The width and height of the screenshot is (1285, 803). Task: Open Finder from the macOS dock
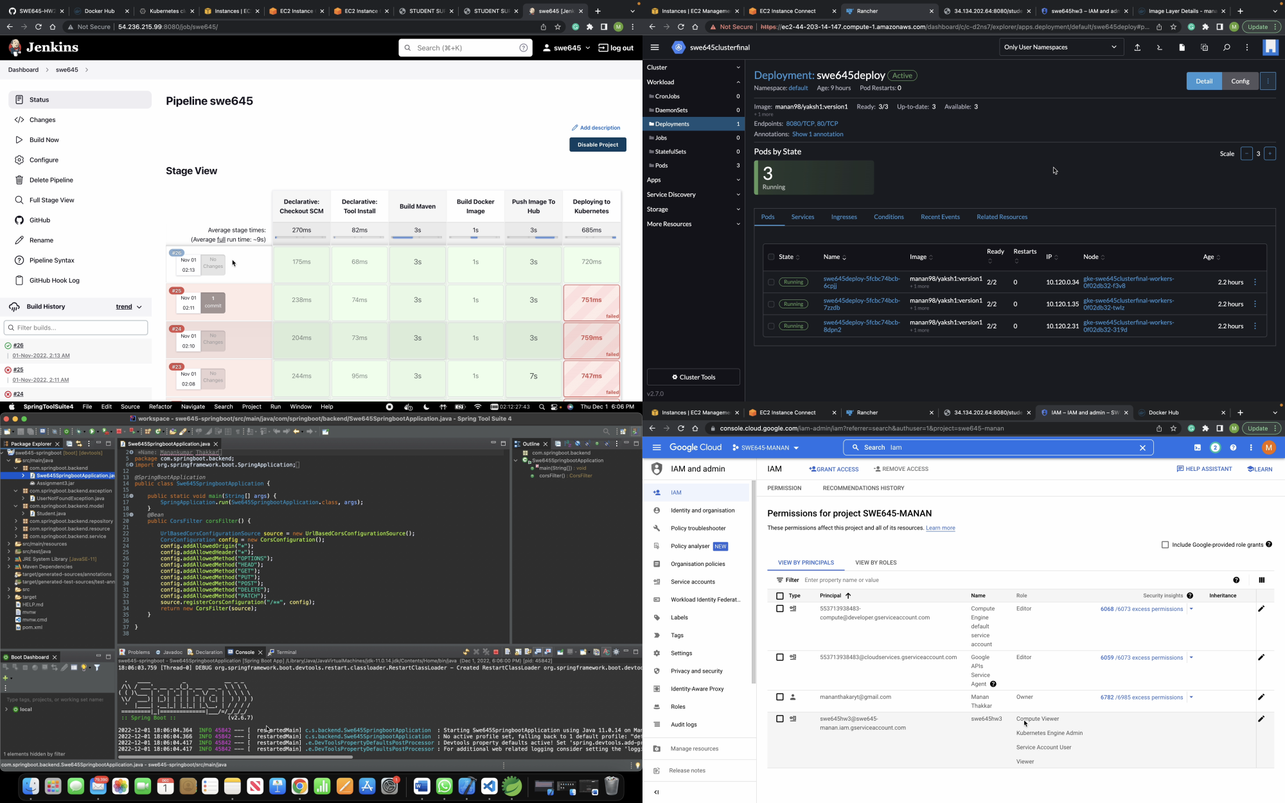pyautogui.click(x=31, y=786)
